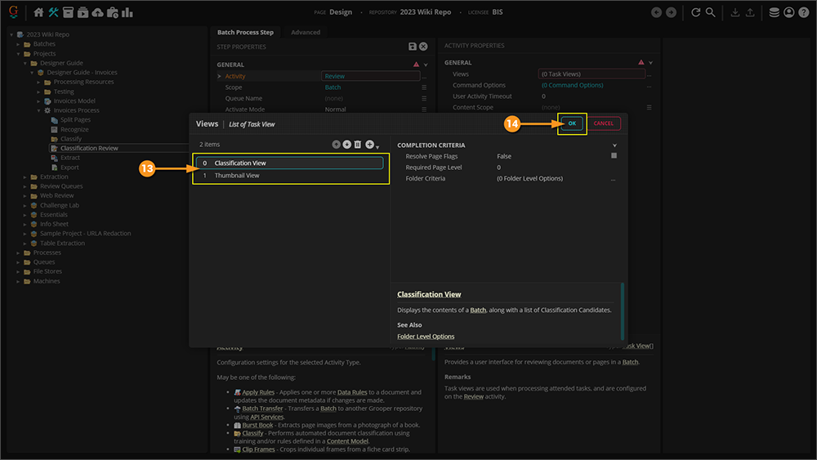Toggle the Resolve Page Flags checkbox
Screen dimensions: 817x460
pyautogui.click(x=614, y=155)
